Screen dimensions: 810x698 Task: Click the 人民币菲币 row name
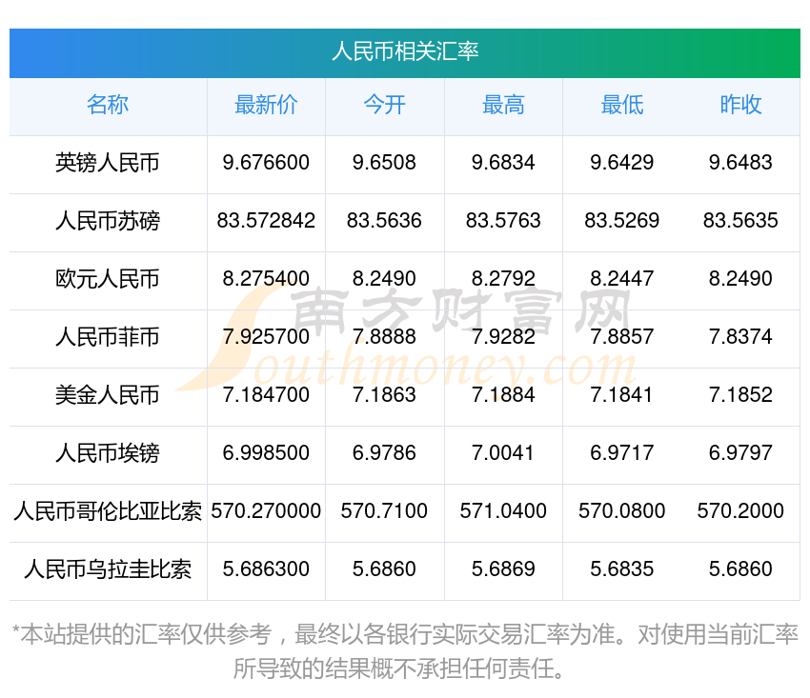click(108, 337)
